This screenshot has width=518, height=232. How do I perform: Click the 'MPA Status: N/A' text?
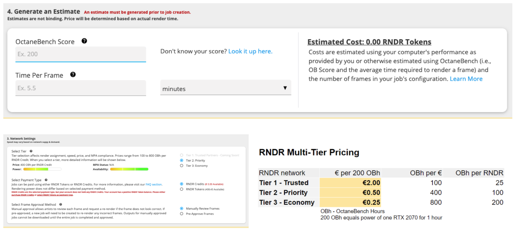click(x=103, y=165)
